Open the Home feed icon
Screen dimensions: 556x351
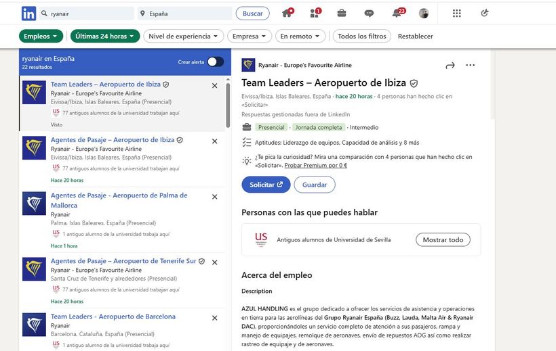287,13
